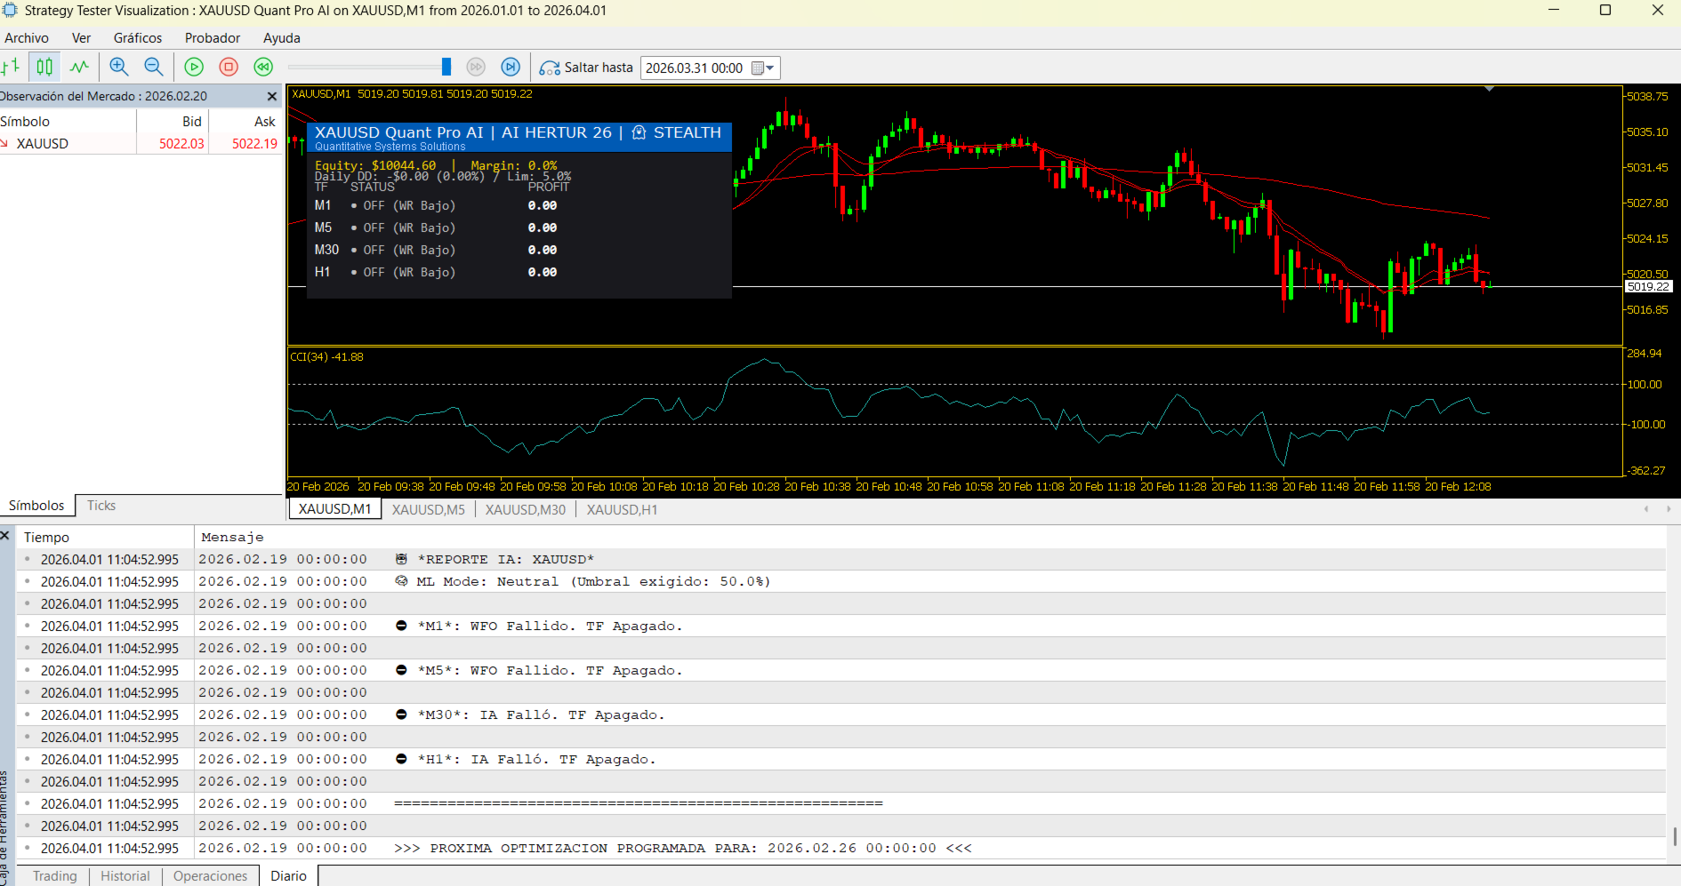Click the testing speed slider handle
The width and height of the screenshot is (1681, 886).
[446, 67]
